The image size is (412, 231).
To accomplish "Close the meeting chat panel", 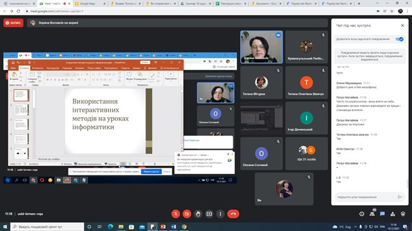I will (x=402, y=26).
